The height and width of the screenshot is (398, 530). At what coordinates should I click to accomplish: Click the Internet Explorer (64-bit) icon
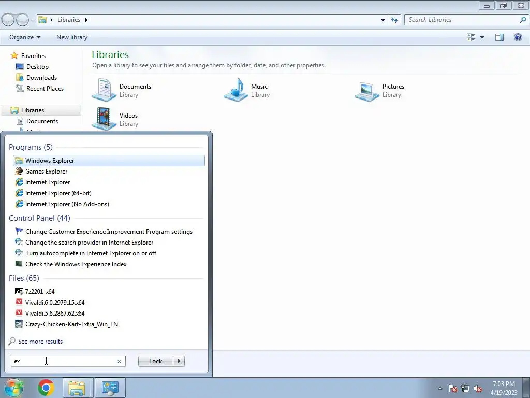[19, 193]
